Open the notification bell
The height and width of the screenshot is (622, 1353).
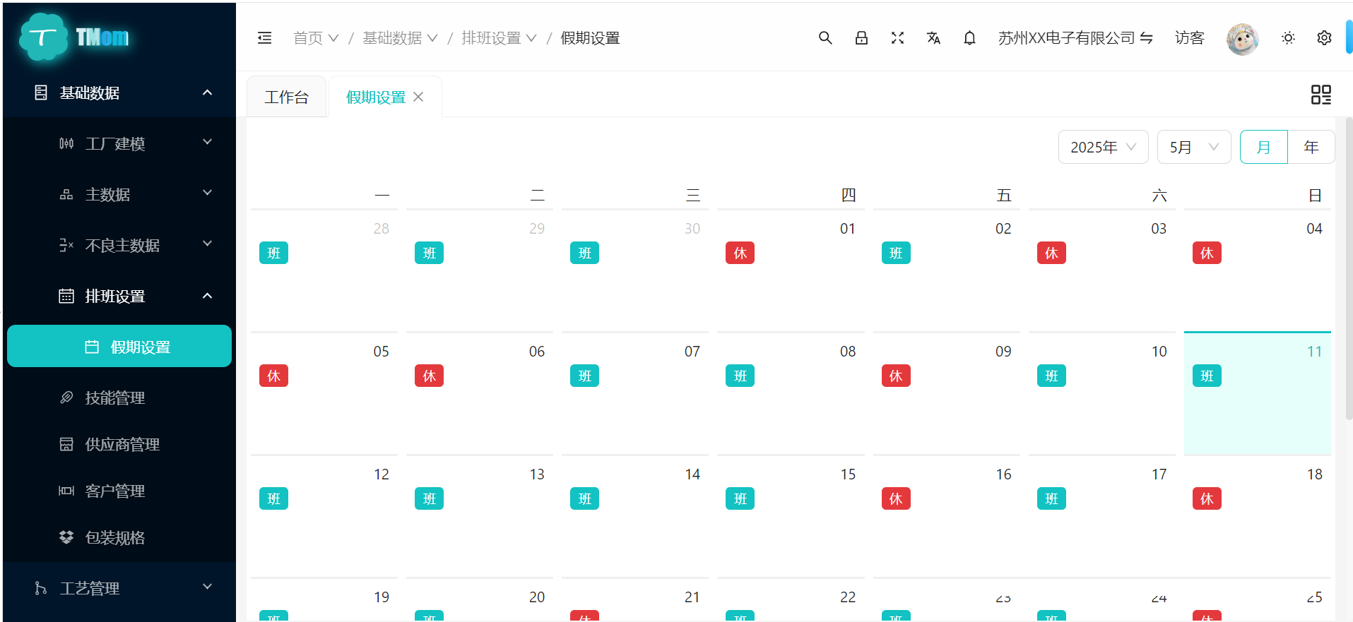(969, 38)
